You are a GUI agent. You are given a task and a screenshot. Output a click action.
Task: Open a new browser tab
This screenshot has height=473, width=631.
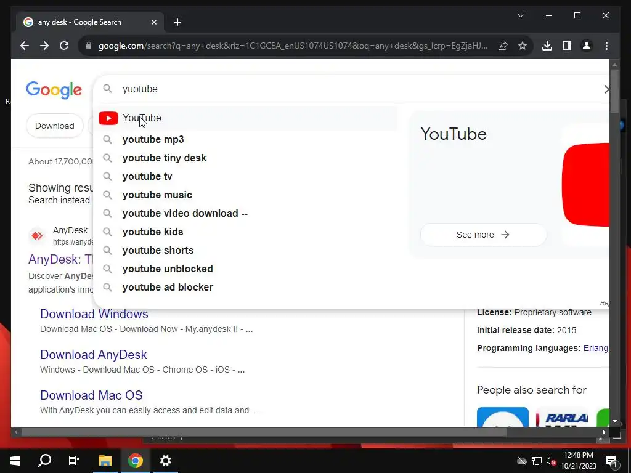click(x=177, y=22)
